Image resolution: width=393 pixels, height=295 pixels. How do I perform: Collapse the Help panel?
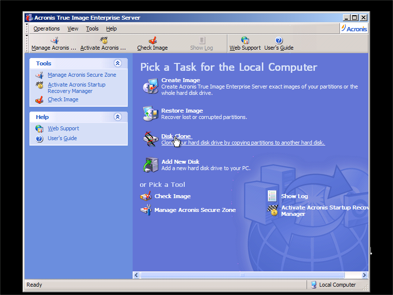[x=117, y=117]
